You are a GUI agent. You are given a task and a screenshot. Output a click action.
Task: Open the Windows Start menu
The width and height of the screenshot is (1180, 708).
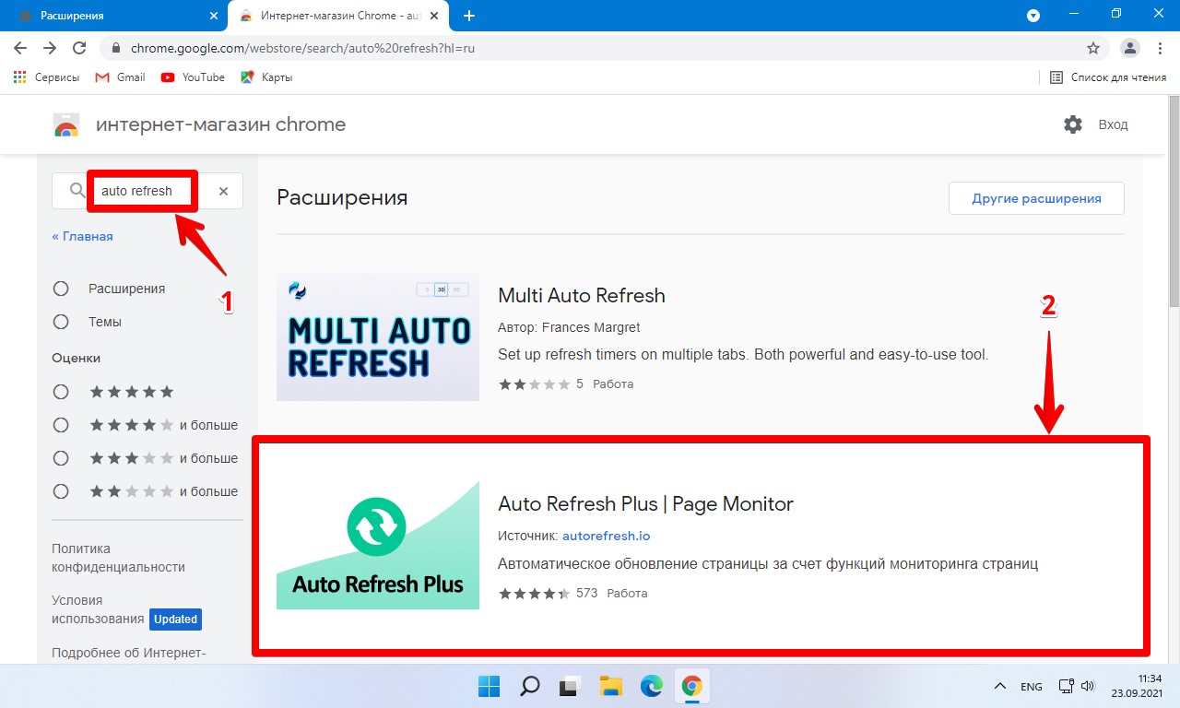489,686
